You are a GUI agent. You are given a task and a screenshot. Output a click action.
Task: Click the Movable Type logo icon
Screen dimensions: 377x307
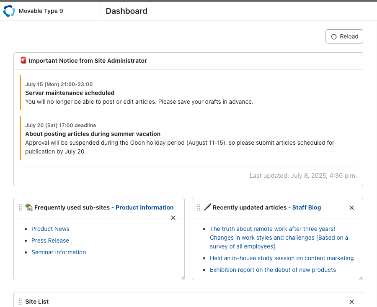pos(9,11)
